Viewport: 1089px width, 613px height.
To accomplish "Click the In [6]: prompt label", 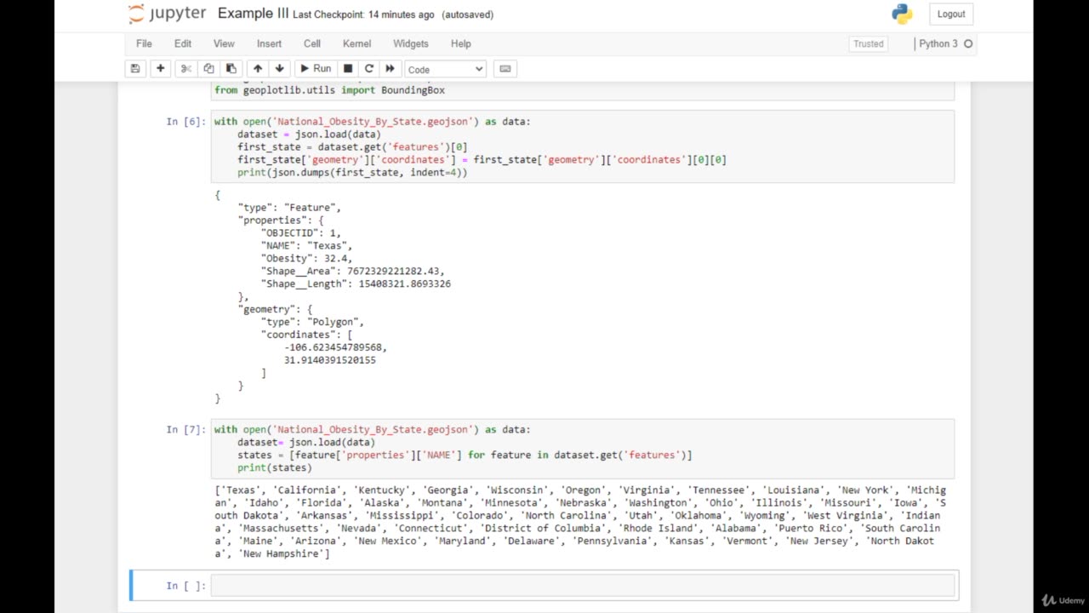I will point(185,122).
